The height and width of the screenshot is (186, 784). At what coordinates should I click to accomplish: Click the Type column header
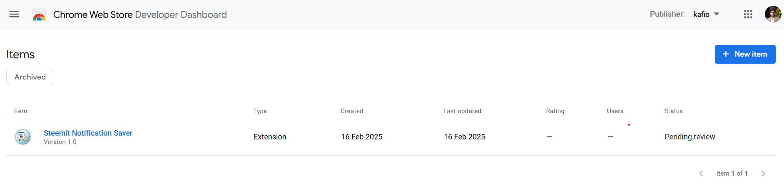[x=260, y=111]
